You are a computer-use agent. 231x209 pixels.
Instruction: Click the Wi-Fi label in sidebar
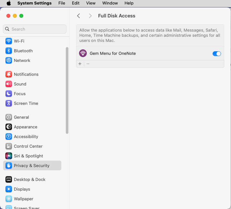(19, 41)
